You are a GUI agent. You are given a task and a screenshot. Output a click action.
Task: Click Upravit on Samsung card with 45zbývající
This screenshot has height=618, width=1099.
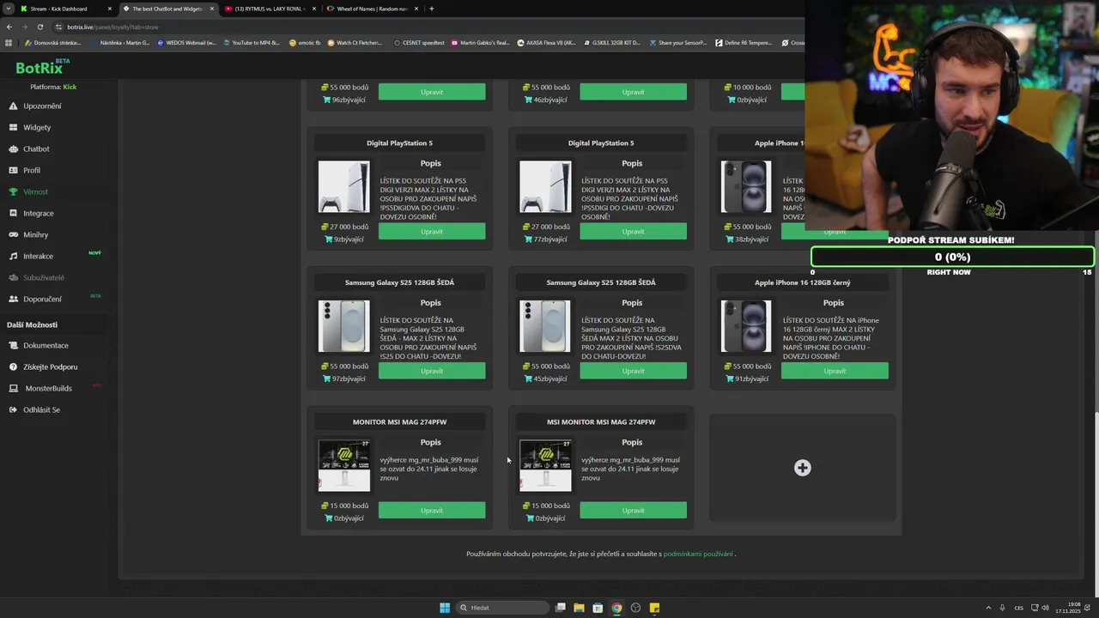(633, 371)
